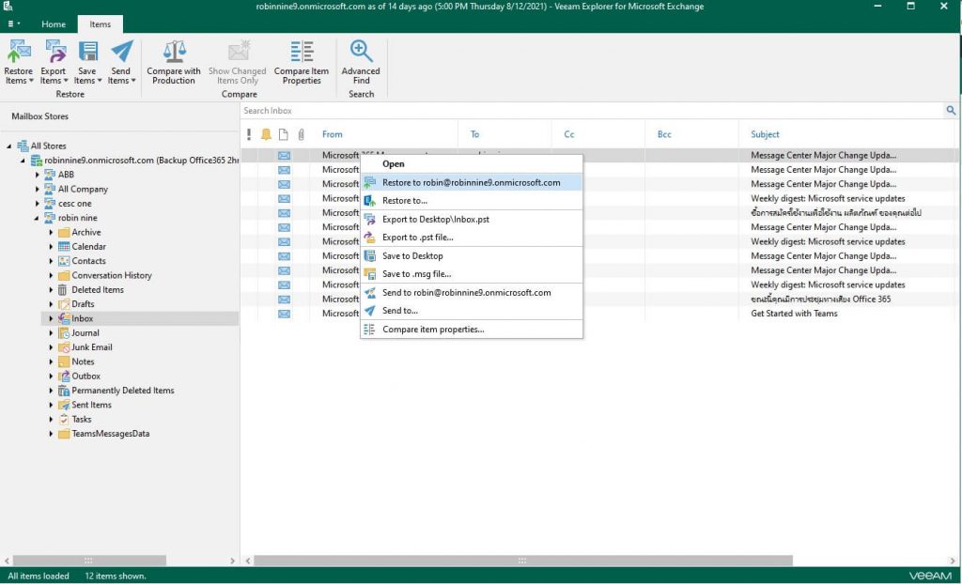This screenshot has height=584, width=962.
Task: Switch to the Items ribbon tab
Action: 100,23
